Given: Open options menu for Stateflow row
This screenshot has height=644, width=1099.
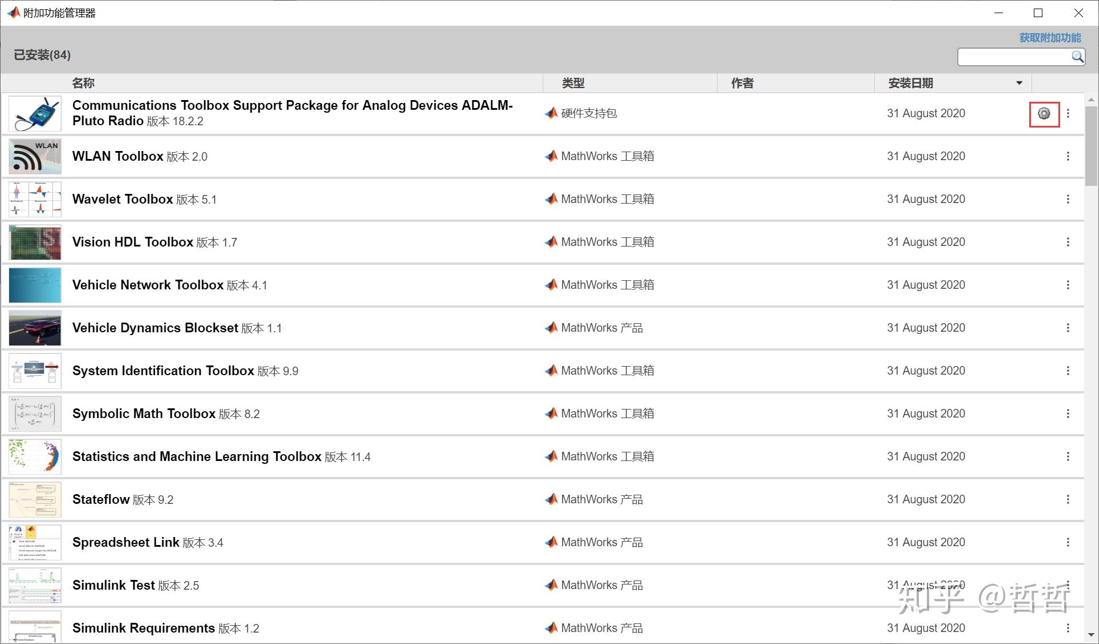Looking at the screenshot, I should 1068,499.
